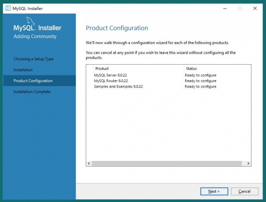This screenshot has height=202, width=266.
Task: Cancel the configuration wizard
Action: [x=244, y=192]
